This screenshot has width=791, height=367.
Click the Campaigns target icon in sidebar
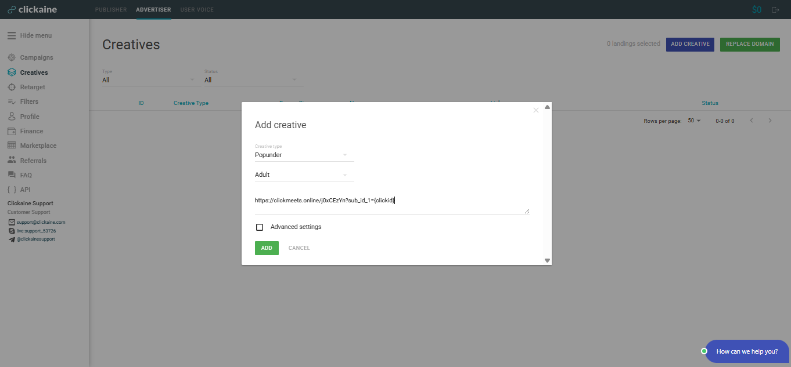12,57
